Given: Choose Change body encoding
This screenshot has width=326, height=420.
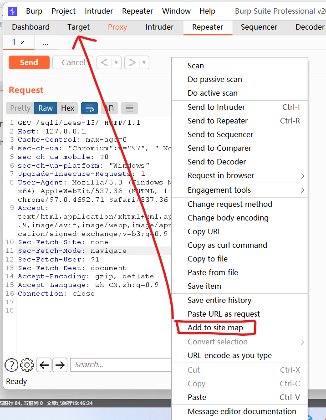Looking at the screenshot, I should 239,218.
